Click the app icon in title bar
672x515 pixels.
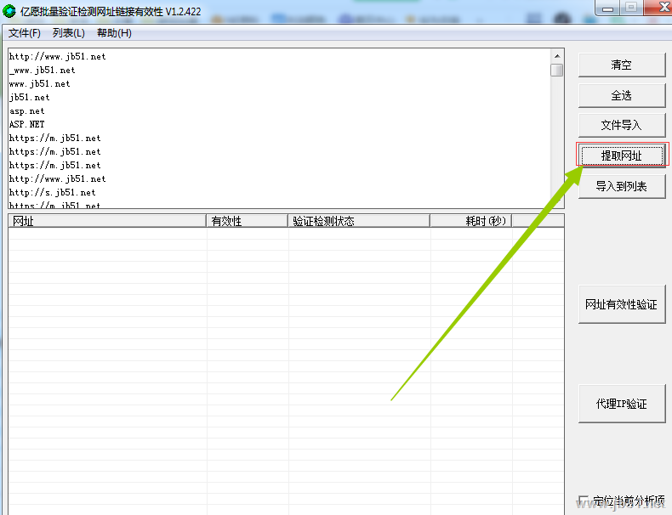9,9
